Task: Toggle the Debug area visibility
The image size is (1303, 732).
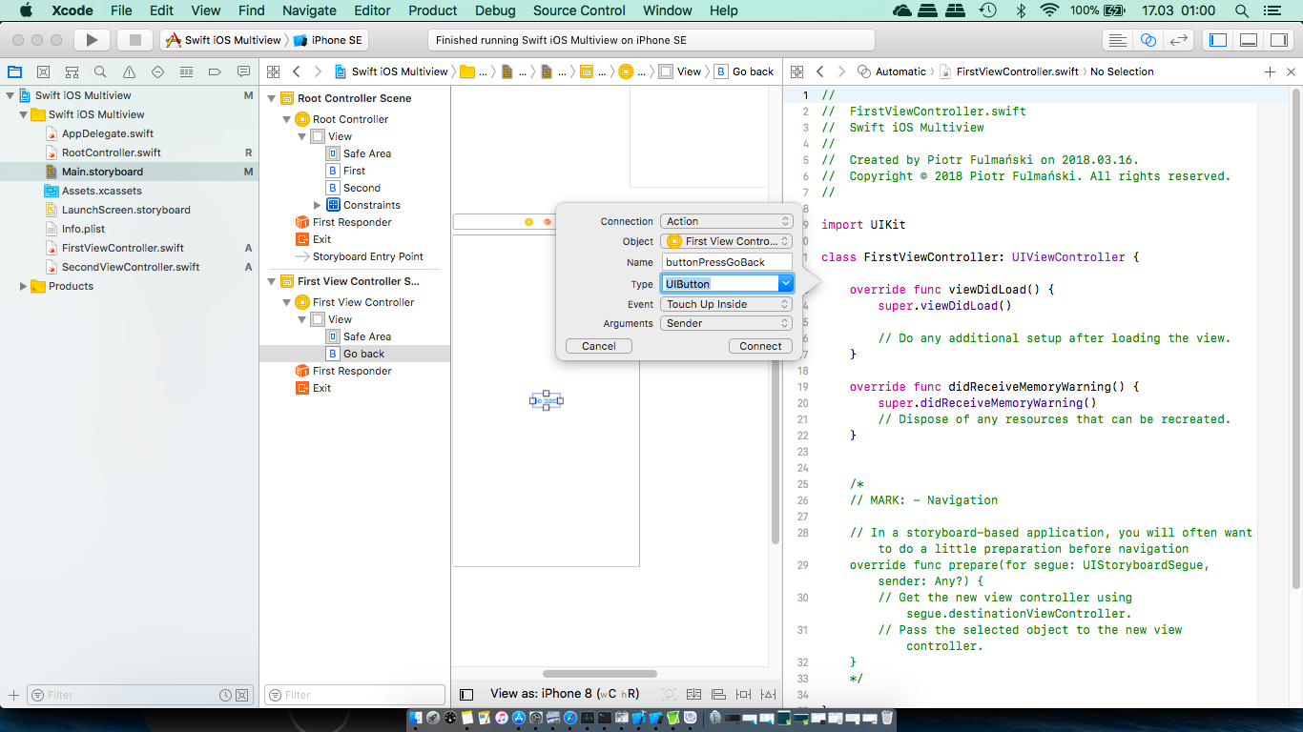Action: (x=1248, y=40)
